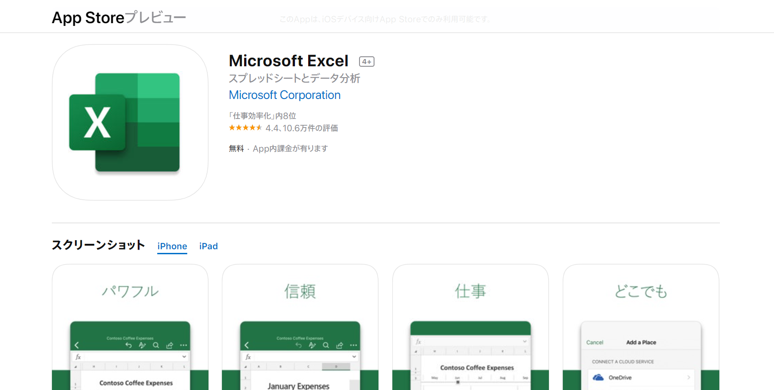
Task: Click the pen format icon in パワフル screenshot
Action: 142,346
